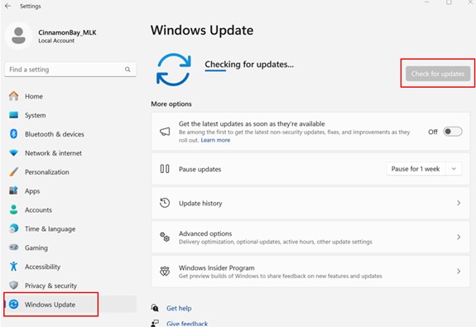
Task: Open the Give feedback link
Action: click(187, 324)
